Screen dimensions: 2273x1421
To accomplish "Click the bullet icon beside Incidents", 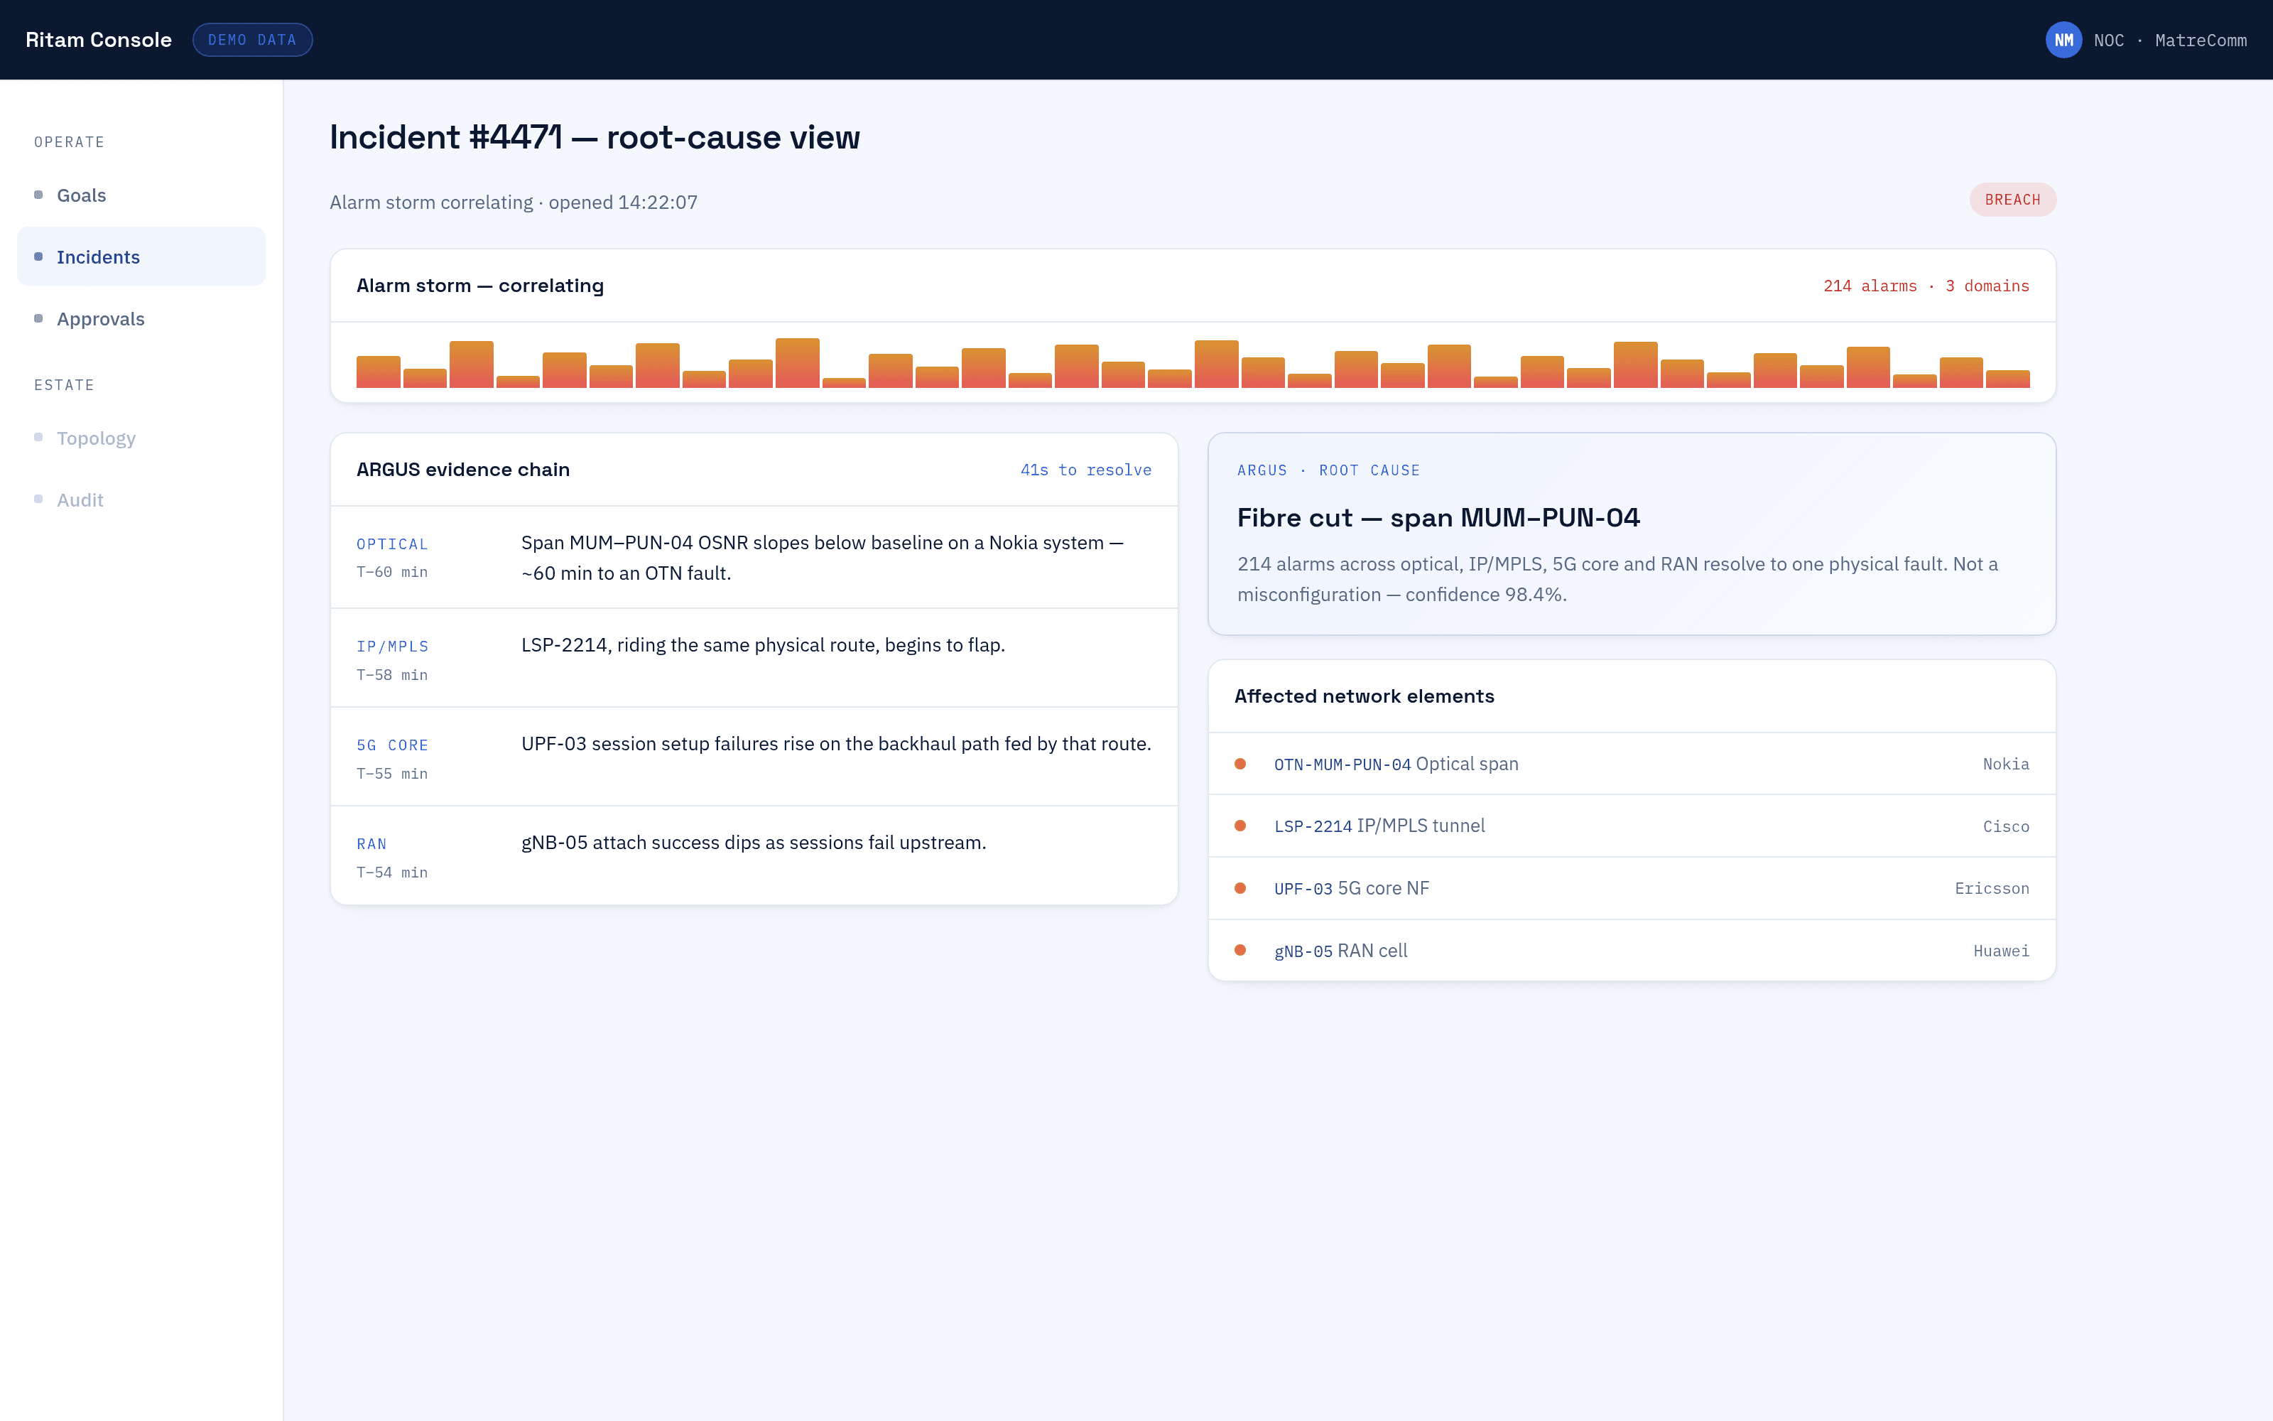I will click(38, 256).
